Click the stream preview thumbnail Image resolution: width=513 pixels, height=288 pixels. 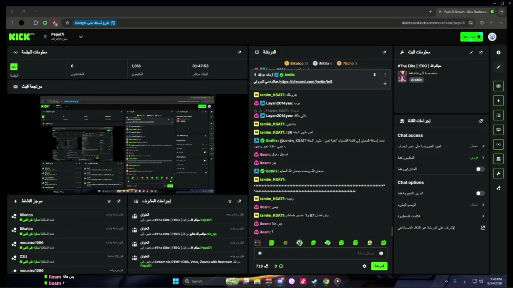click(x=127, y=144)
